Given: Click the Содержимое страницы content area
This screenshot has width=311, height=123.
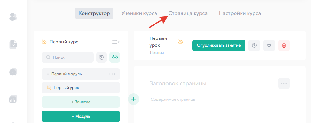Looking at the screenshot, I should 173,99.
